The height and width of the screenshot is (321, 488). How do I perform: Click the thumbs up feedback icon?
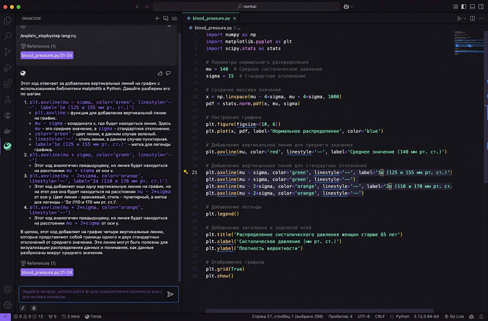160,73
